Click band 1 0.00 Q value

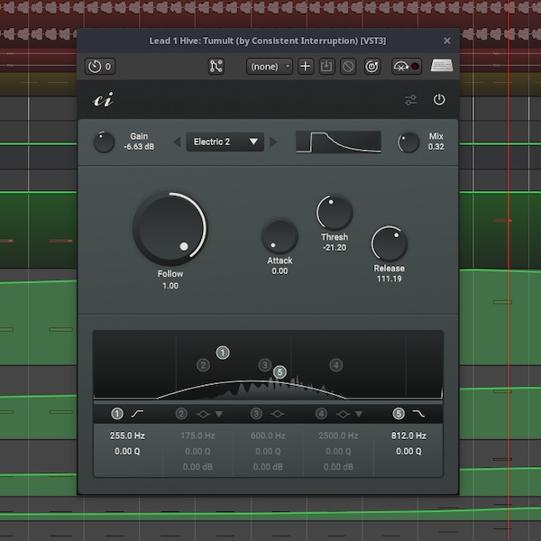127,452
